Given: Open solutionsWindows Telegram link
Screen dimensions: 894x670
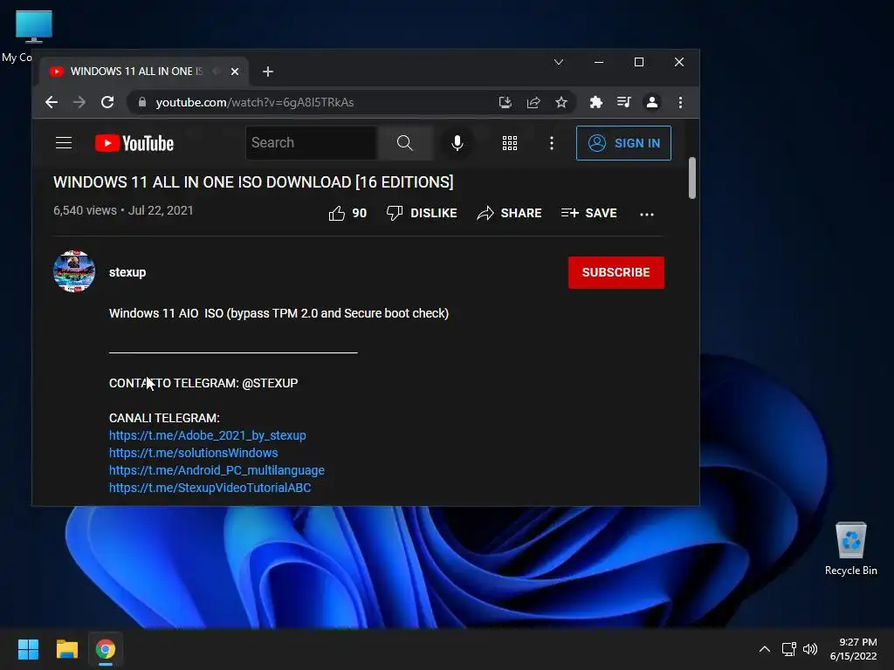Looking at the screenshot, I should point(193,453).
